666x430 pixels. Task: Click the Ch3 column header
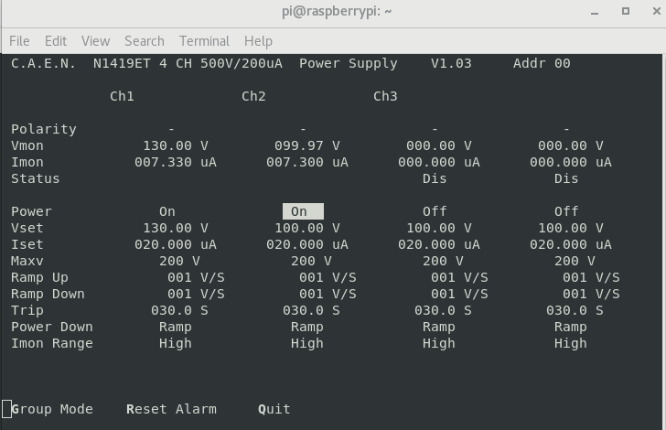(386, 96)
